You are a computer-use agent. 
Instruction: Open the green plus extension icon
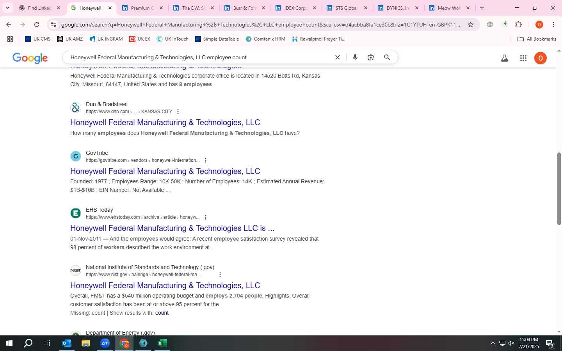505,25
